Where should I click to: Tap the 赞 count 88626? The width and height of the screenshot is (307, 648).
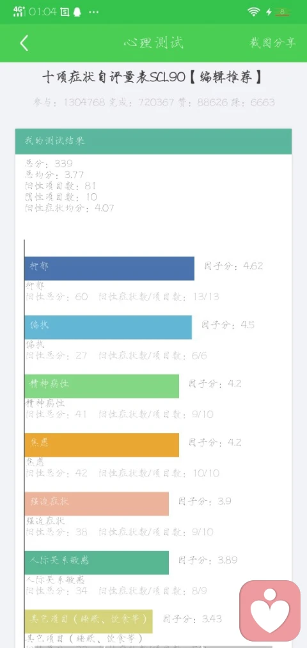[216, 102]
